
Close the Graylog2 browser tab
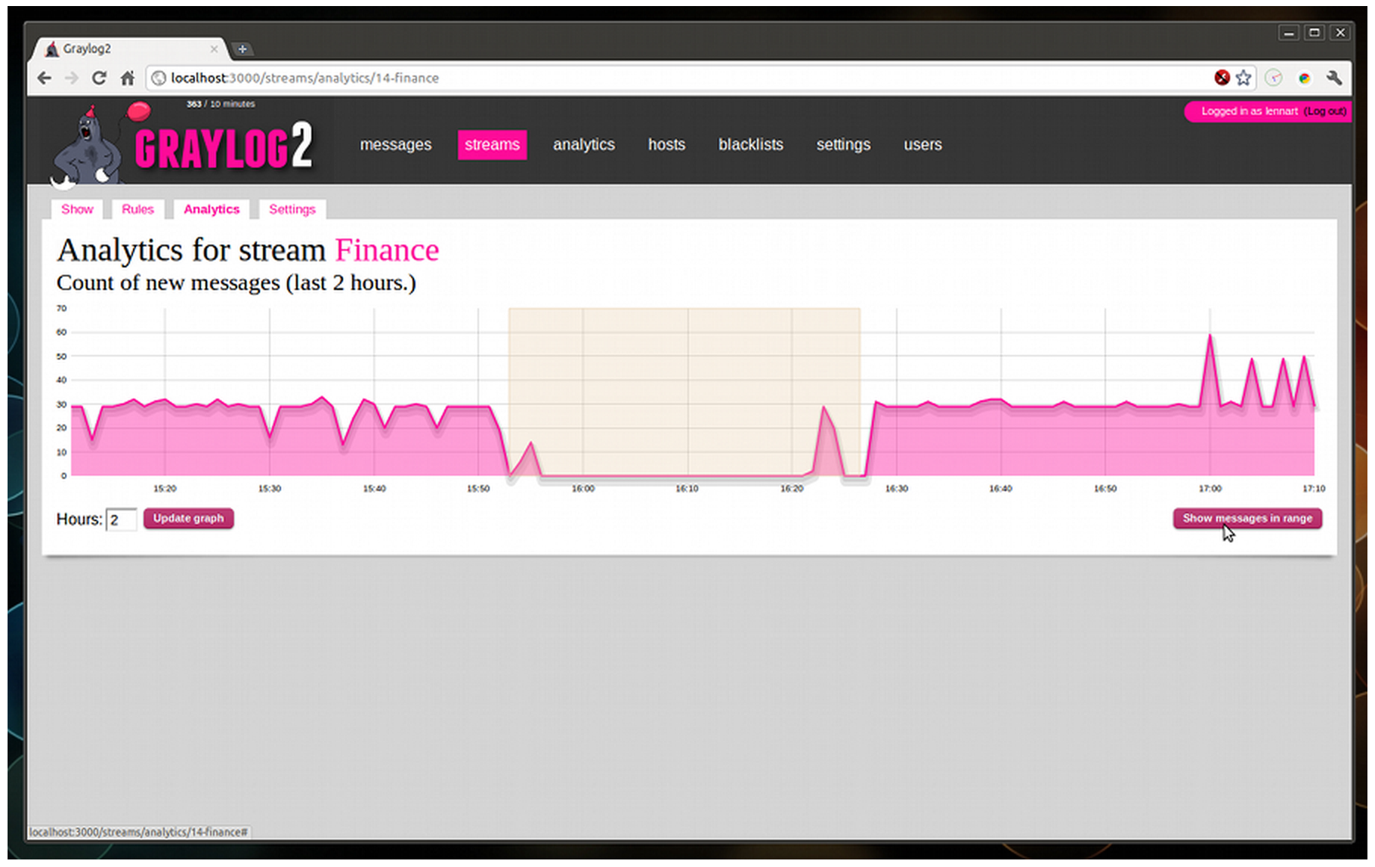click(x=214, y=49)
